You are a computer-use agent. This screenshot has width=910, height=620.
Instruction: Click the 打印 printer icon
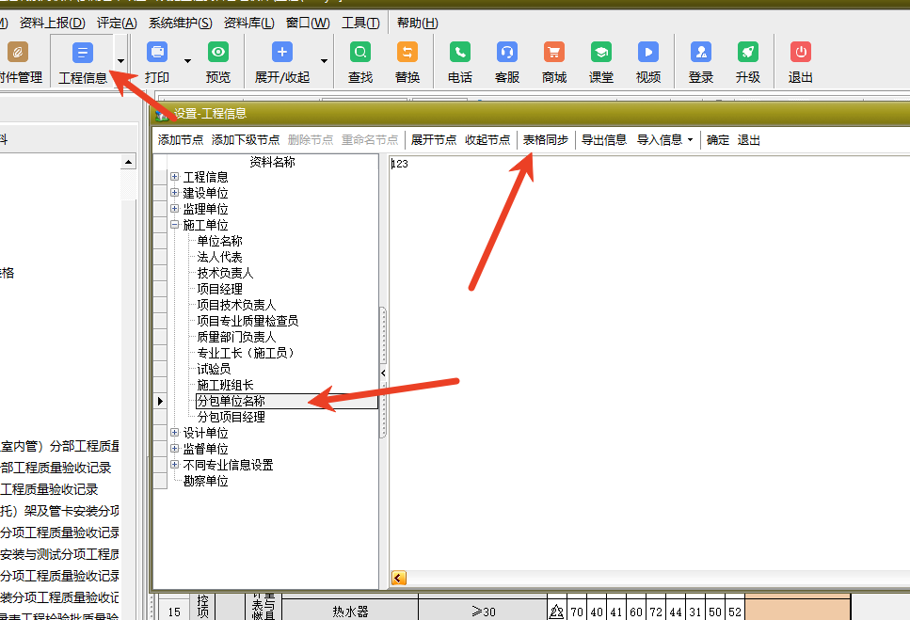(x=157, y=53)
